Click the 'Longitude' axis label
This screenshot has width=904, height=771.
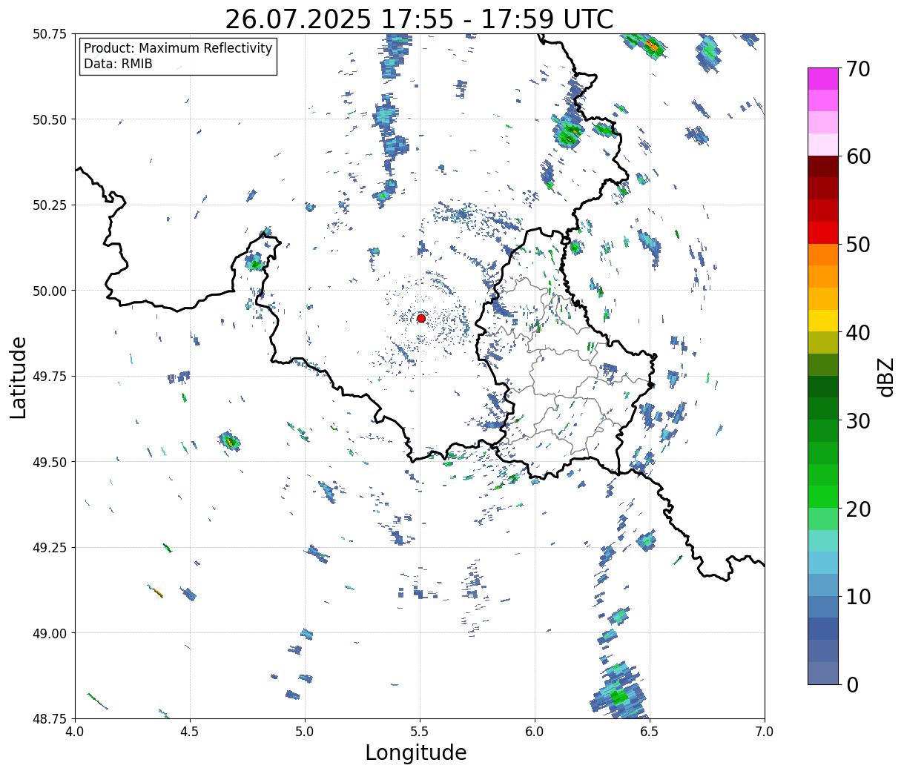[x=416, y=752]
